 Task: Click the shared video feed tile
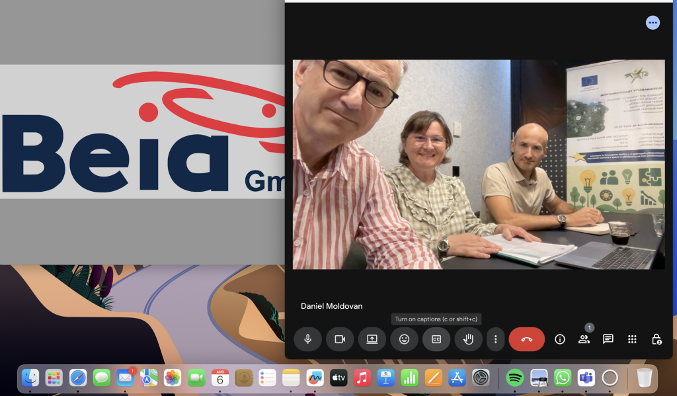[479, 165]
